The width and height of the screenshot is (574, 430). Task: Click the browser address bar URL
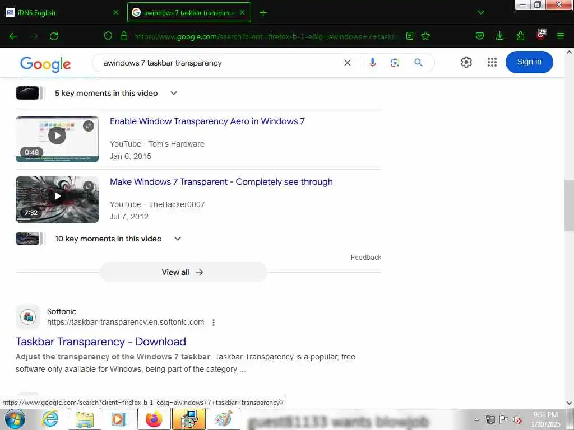[x=266, y=36]
